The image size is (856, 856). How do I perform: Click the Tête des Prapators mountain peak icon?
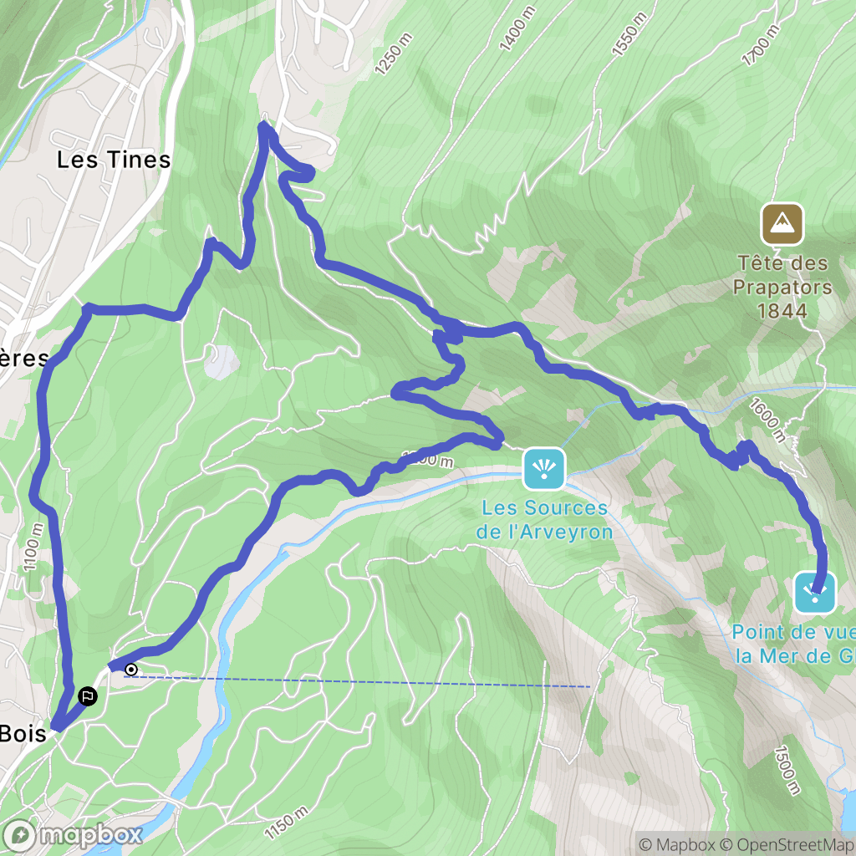point(782,224)
